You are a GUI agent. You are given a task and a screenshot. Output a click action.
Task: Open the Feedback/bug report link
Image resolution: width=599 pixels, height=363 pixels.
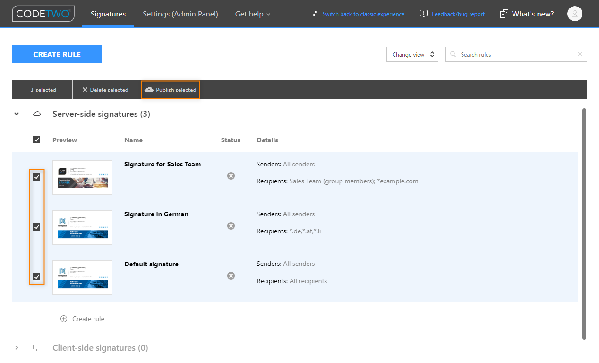point(458,14)
